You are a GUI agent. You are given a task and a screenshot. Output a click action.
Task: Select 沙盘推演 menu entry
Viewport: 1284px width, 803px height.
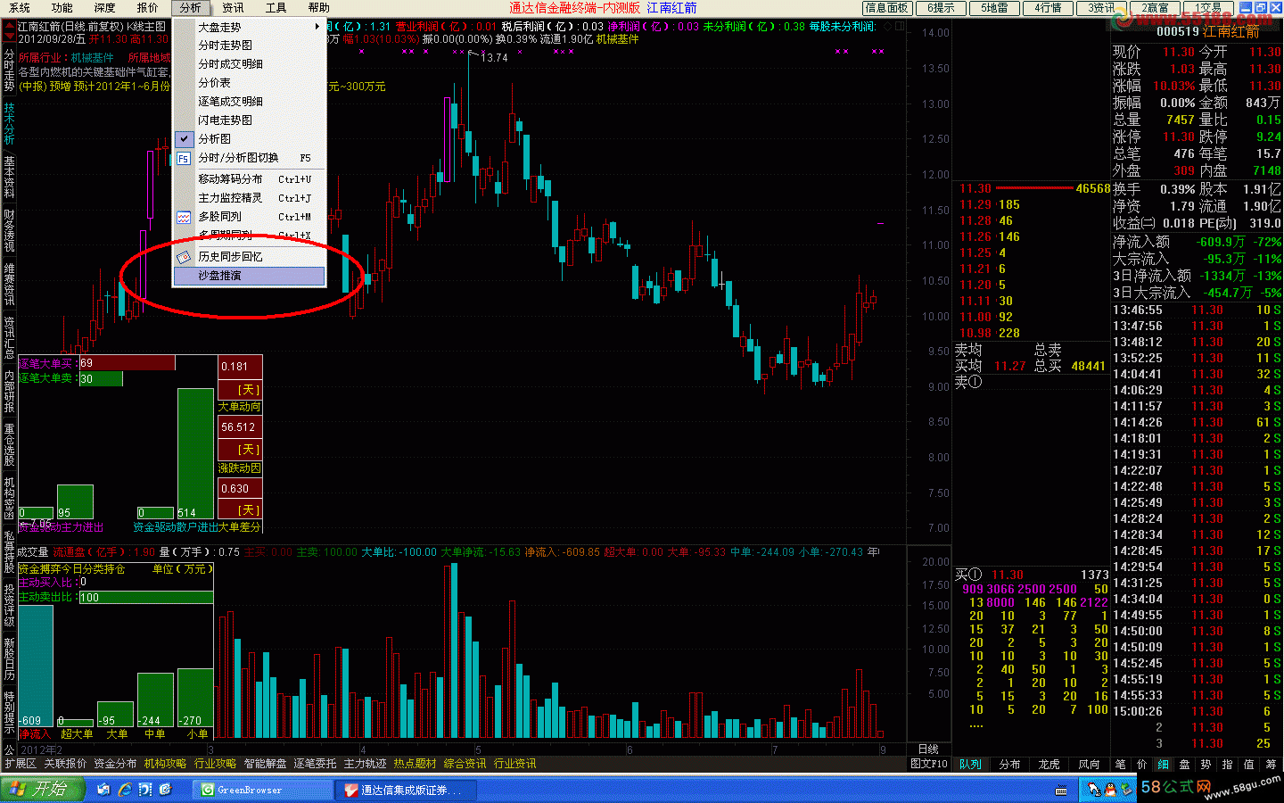point(250,276)
